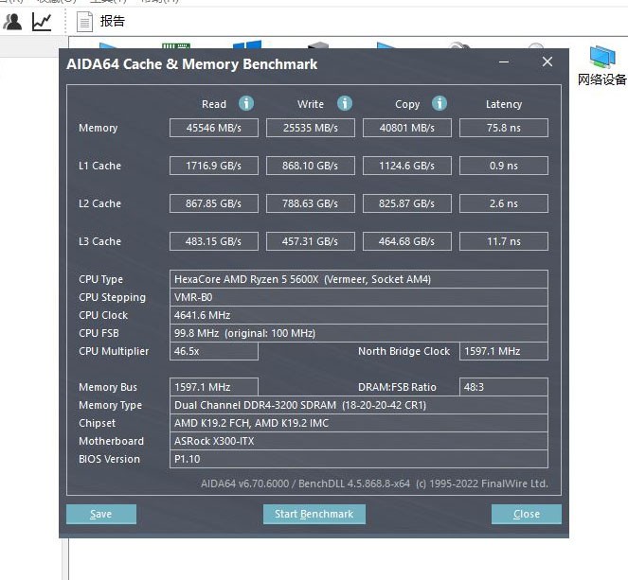Screen dimensions: 628x580
Task: Select L1 Cache Latency 0.9 ns
Action: [x=503, y=166]
